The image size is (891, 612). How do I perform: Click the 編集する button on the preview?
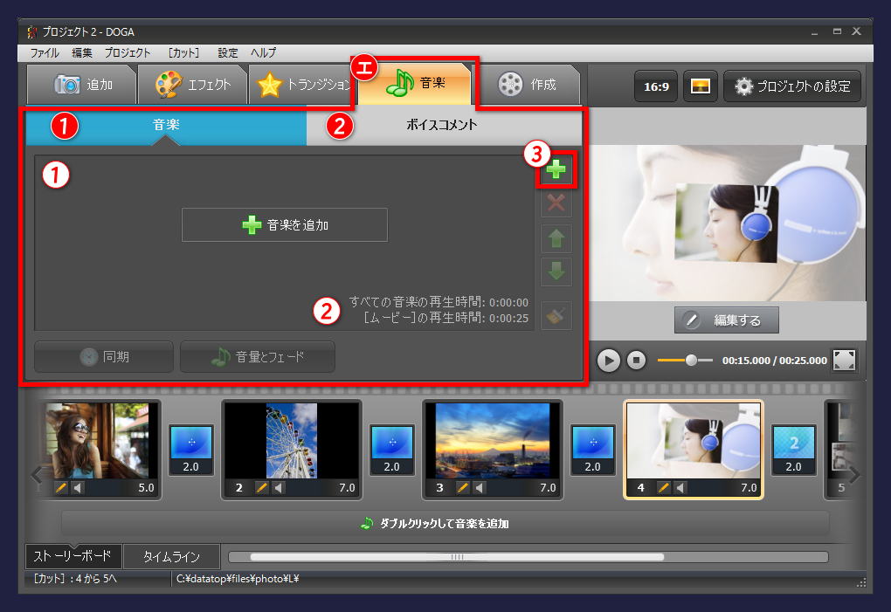click(x=726, y=320)
